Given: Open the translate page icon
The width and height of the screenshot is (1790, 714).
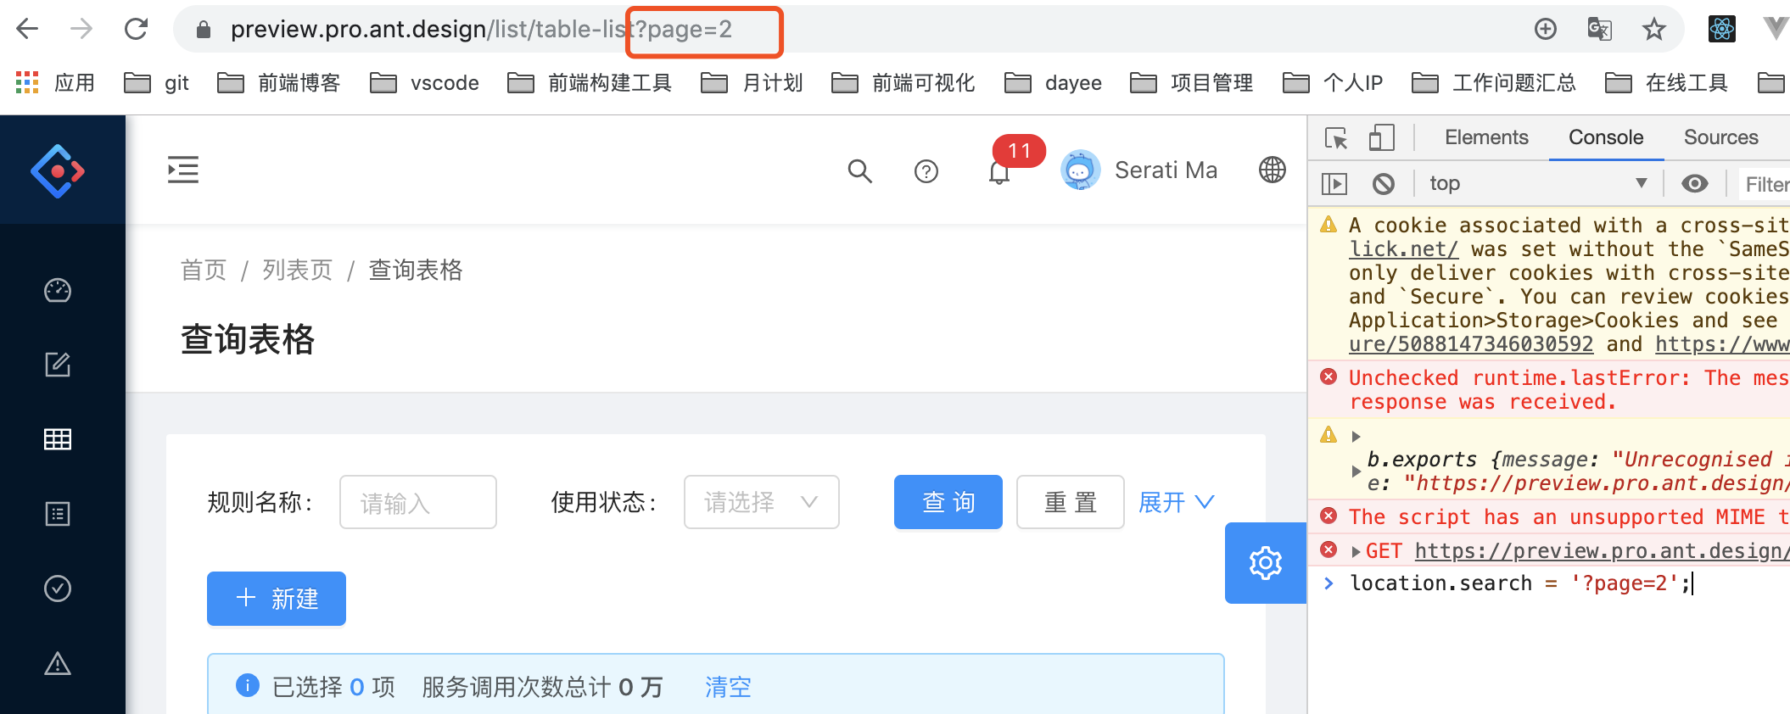Looking at the screenshot, I should [1599, 30].
